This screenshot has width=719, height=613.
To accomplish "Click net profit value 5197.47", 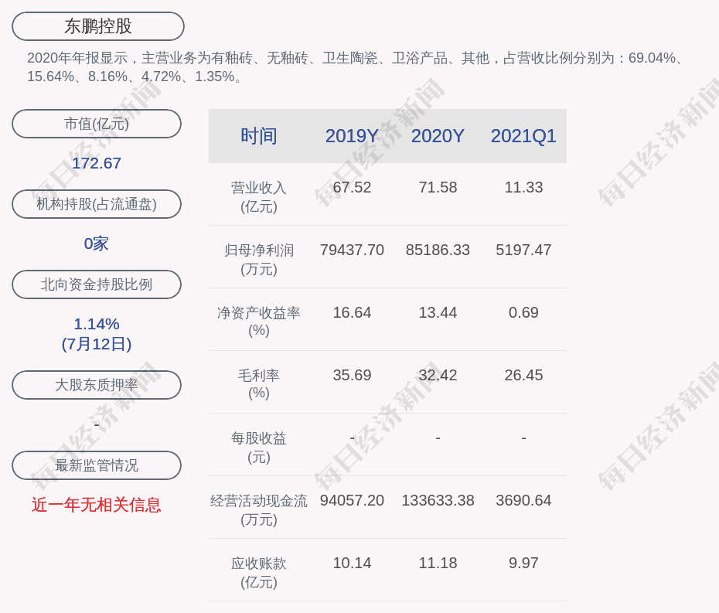I will 523,250.
